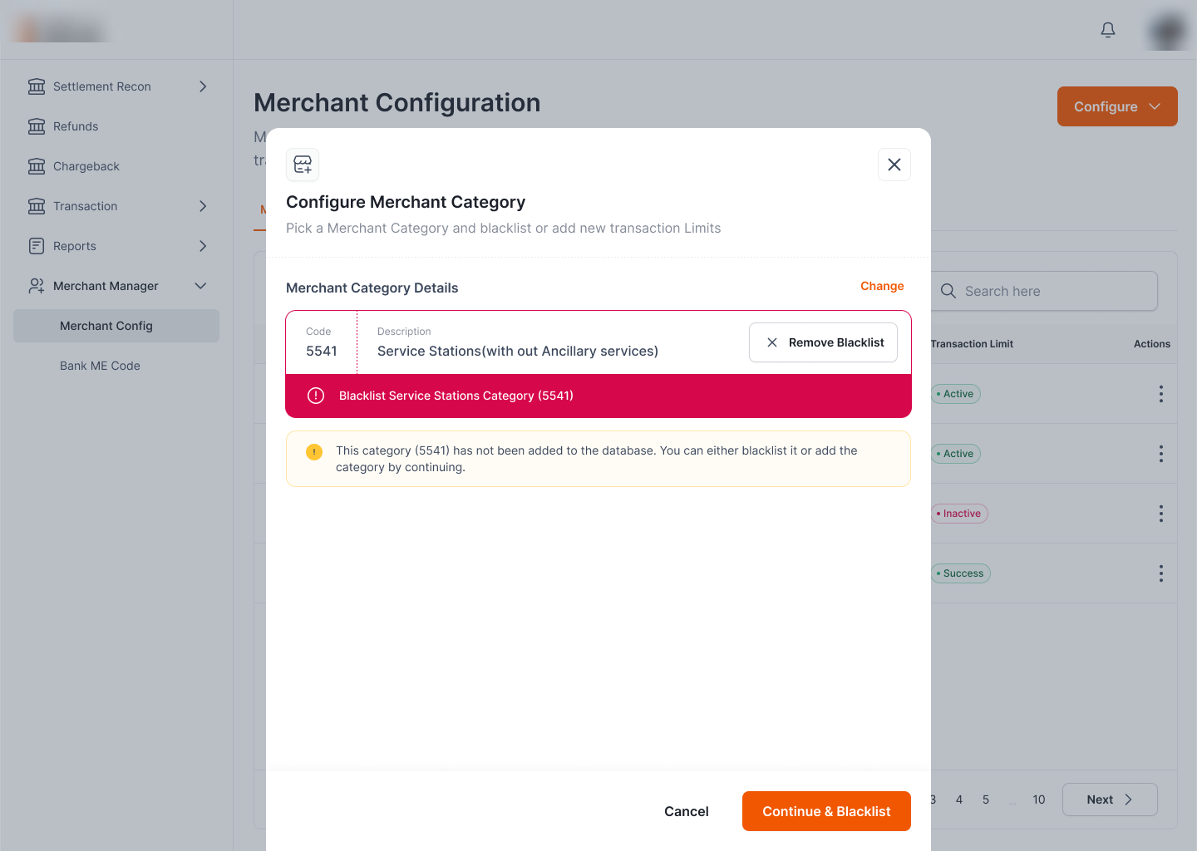This screenshot has width=1197, height=851.
Task: Click the Search here input field
Action: (x=1044, y=291)
